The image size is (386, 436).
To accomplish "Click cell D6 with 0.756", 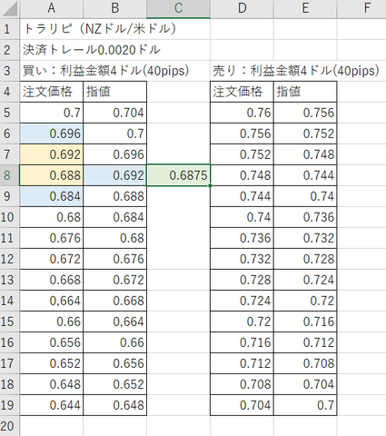I will (242, 134).
